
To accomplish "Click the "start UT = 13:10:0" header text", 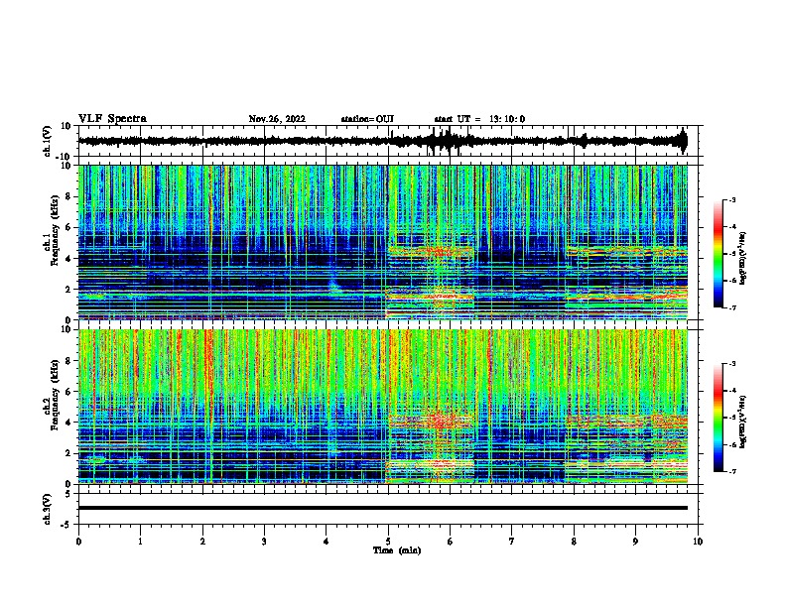I will point(479,119).
